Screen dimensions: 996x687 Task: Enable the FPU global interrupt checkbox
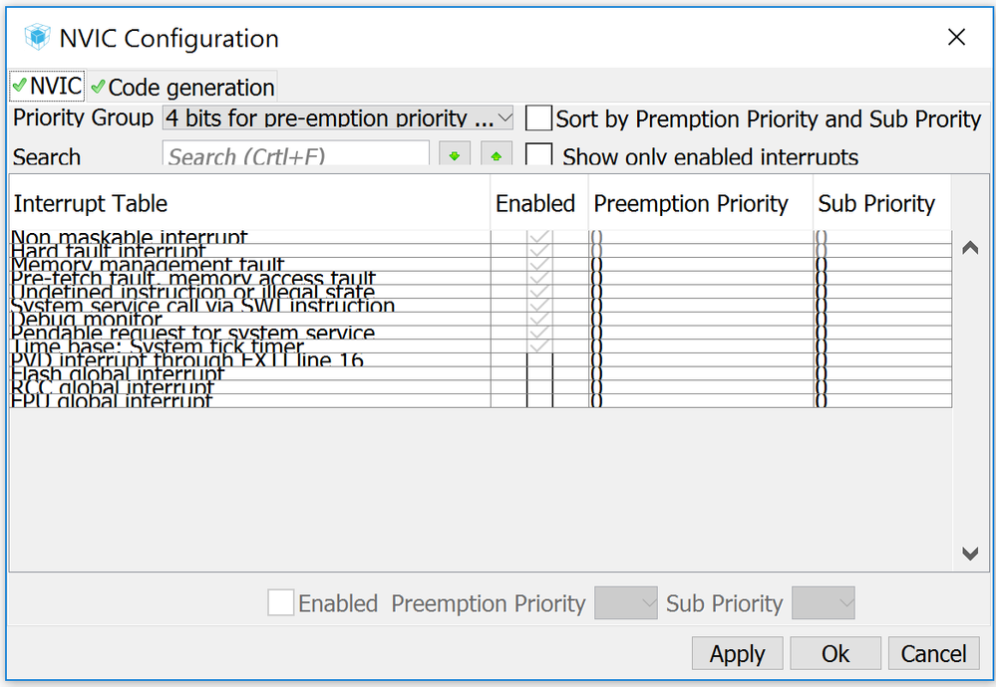pos(539,401)
